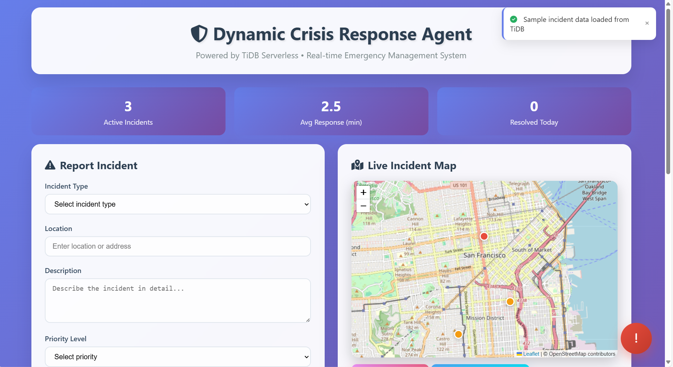Click the Powered by TiDB Serverless subtitle

point(331,55)
